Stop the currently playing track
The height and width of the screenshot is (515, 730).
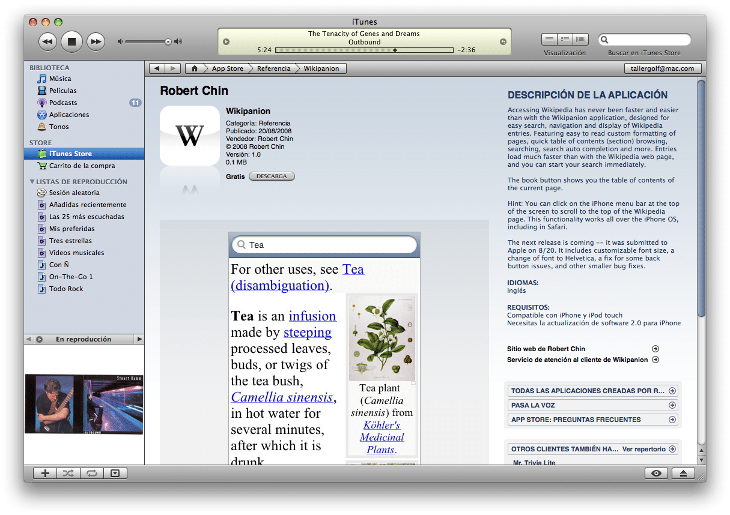[71, 41]
